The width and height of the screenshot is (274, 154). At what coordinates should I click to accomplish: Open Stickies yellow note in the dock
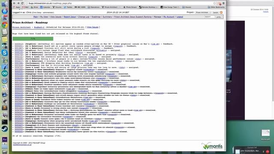[5, 39]
